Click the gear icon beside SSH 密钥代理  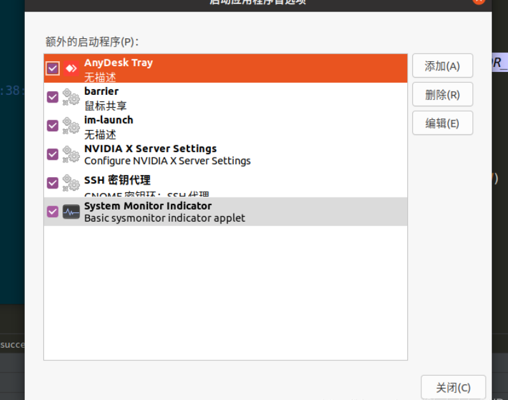[x=71, y=183]
